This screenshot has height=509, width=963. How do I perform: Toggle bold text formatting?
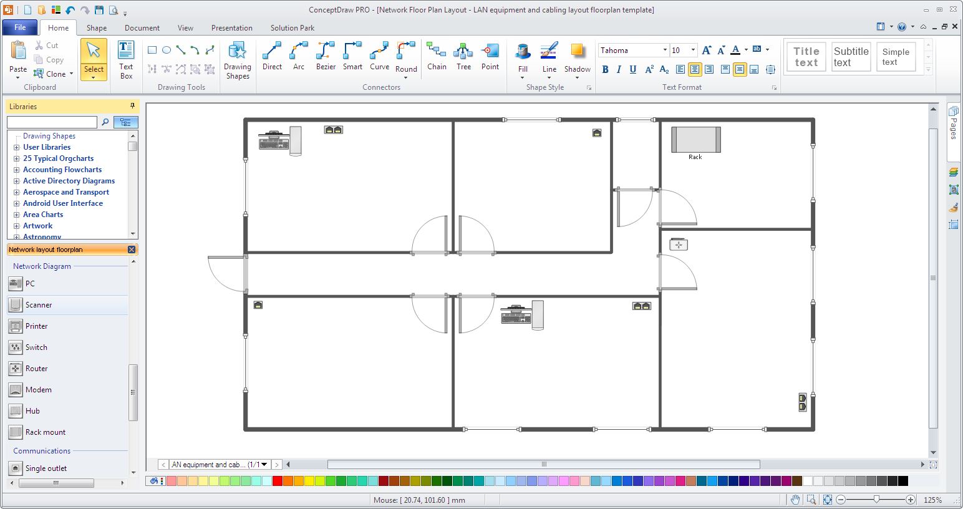pyautogui.click(x=605, y=69)
